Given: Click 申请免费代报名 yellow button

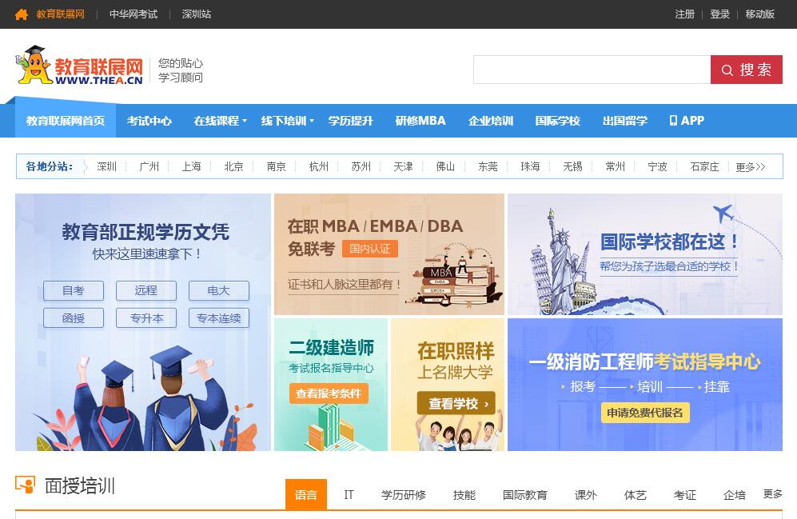Looking at the screenshot, I should click(645, 413).
